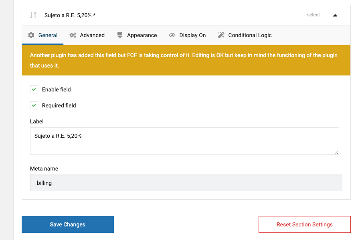The width and height of the screenshot is (356, 240).
Task: Uncheck the Enable field checkbox
Action: click(x=34, y=89)
